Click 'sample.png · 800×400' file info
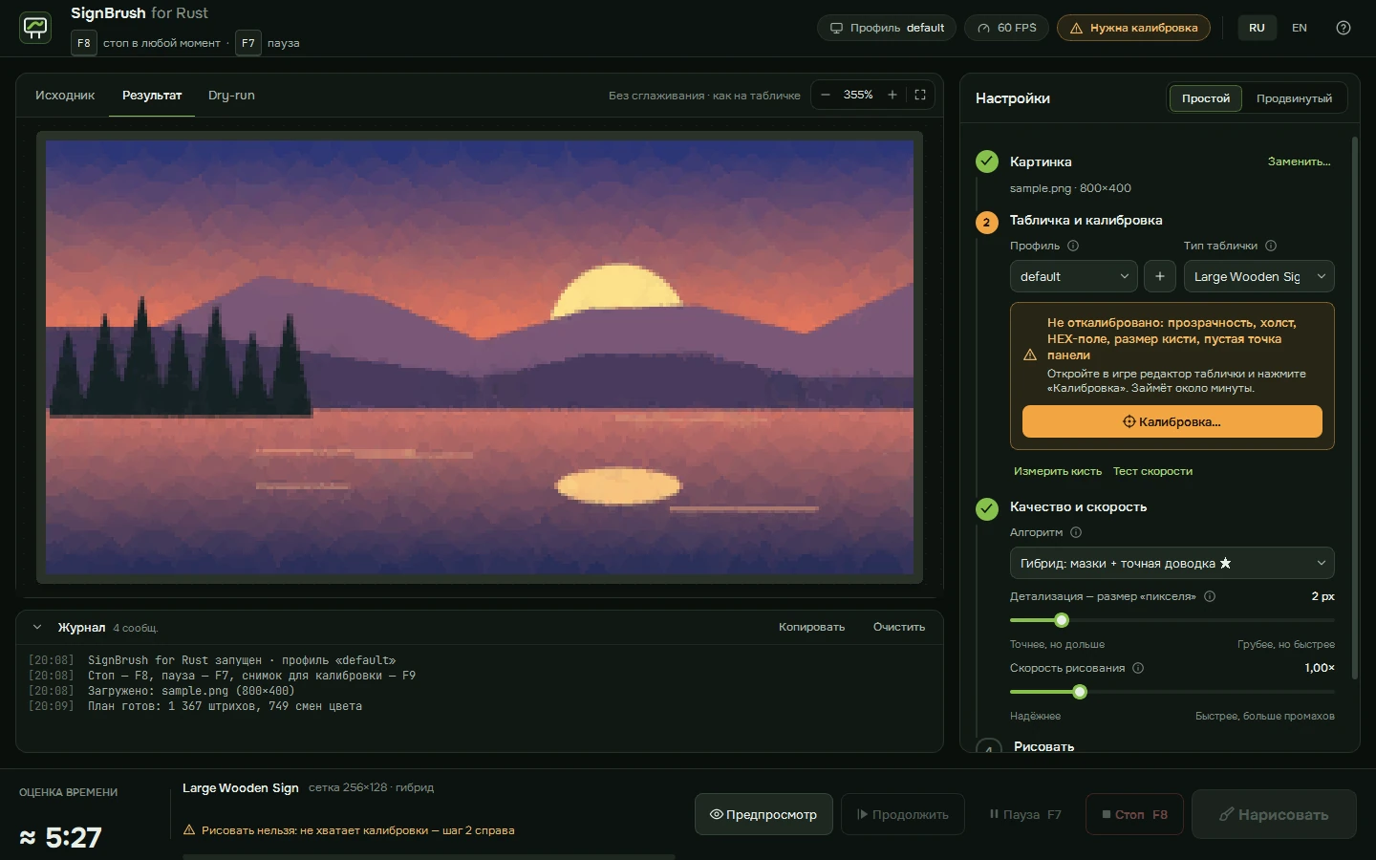The image size is (1376, 860). pos(1070,188)
